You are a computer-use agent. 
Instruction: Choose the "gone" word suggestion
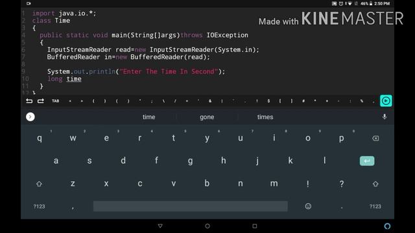(207, 117)
